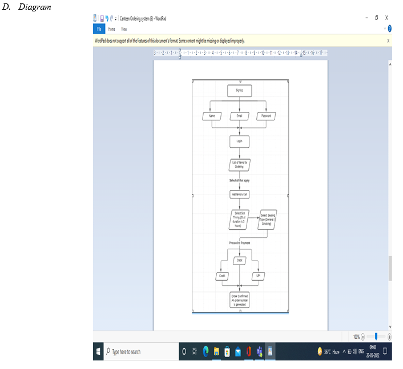
Task: Click the ENG language indicator
Action: pyautogui.click(x=361, y=351)
